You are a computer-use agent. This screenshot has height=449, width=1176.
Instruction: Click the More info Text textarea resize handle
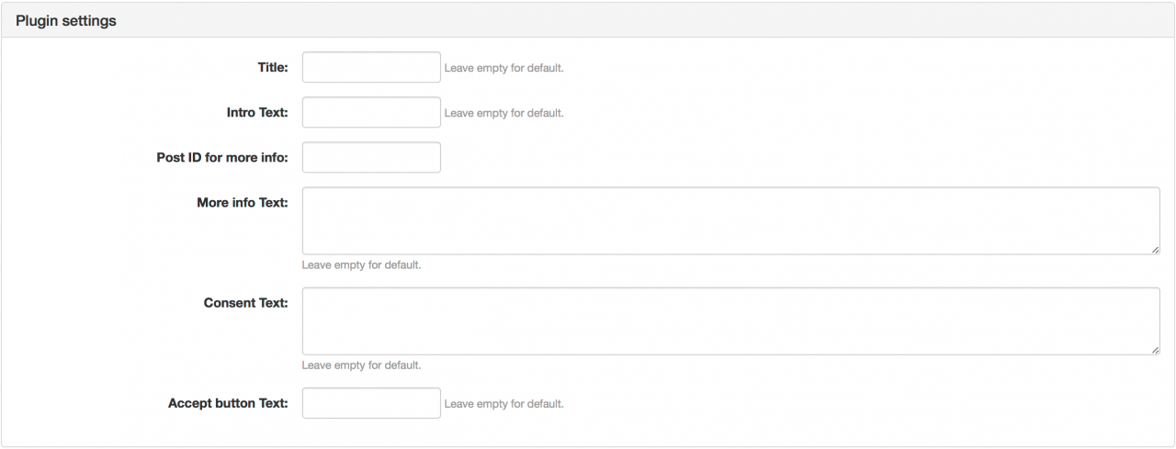1155,249
